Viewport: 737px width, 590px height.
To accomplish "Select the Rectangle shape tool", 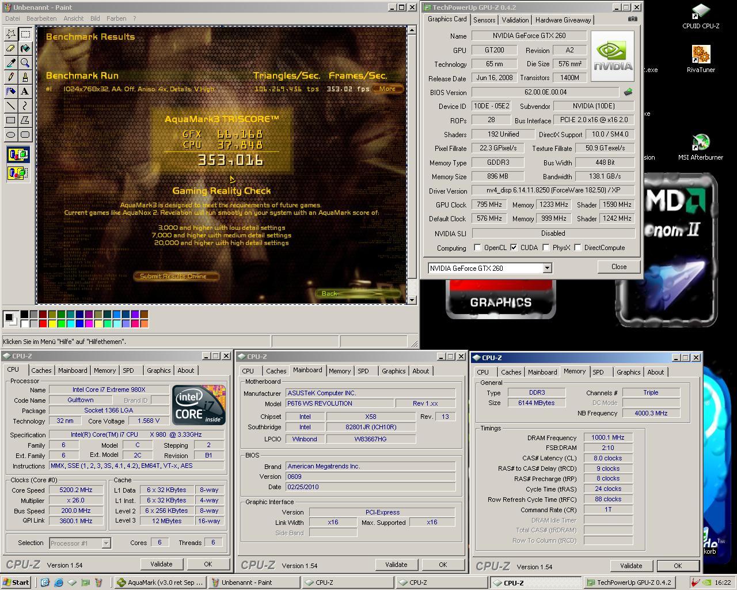I will pyautogui.click(x=11, y=120).
